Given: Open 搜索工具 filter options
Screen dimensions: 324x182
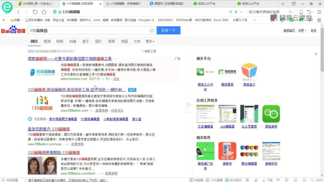Looking at the screenshot, I should coord(149,51).
